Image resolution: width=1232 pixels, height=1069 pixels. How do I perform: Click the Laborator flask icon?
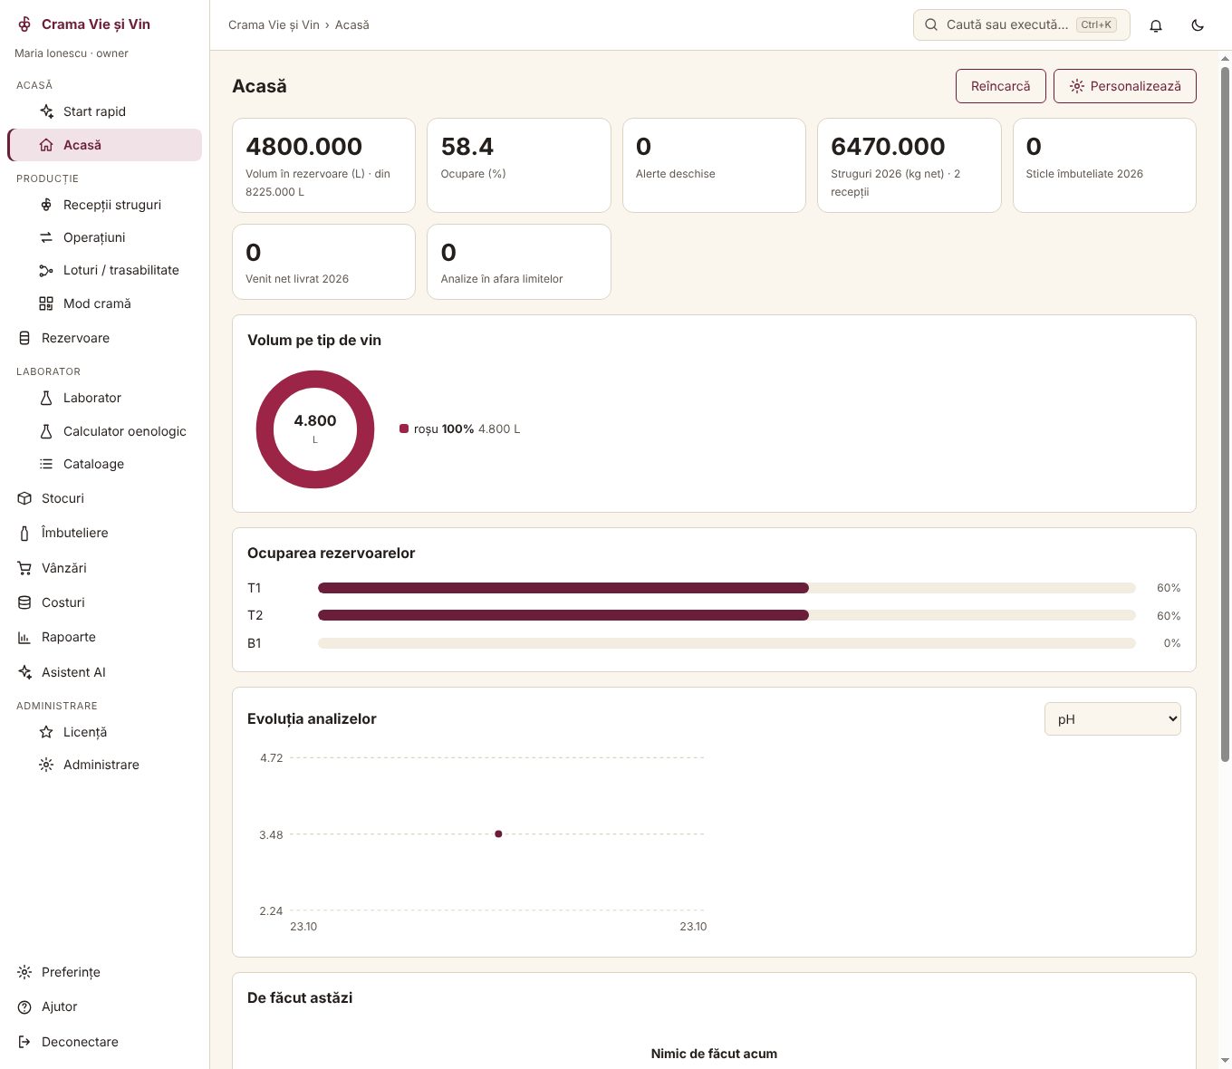(46, 398)
